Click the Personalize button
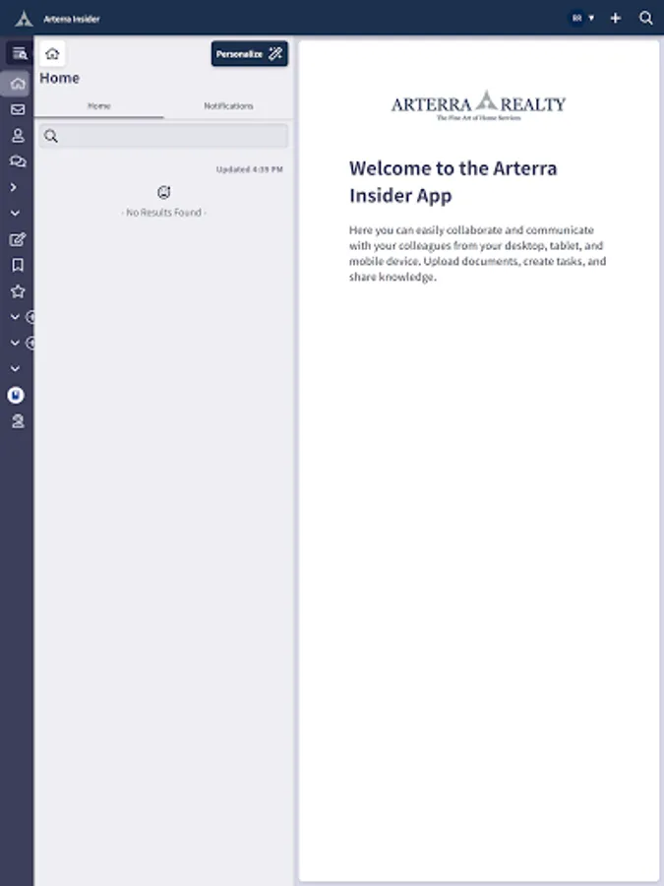Image resolution: width=664 pixels, height=886 pixels. [250, 54]
